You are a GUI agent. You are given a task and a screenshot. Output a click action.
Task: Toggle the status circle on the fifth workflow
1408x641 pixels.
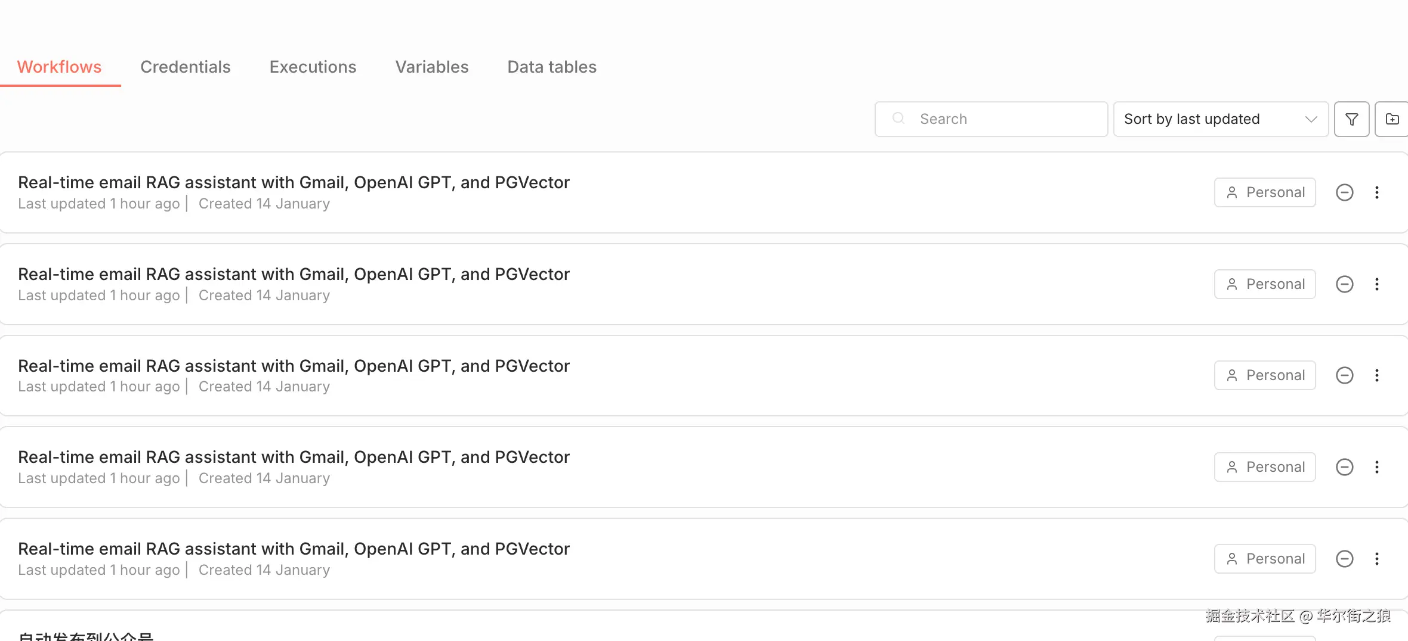tap(1344, 559)
